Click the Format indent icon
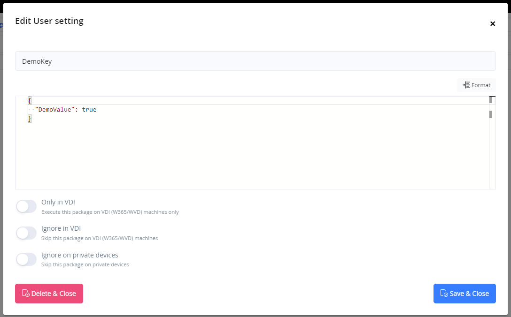This screenshot has width=511, height=317. [x=466, y=85]
